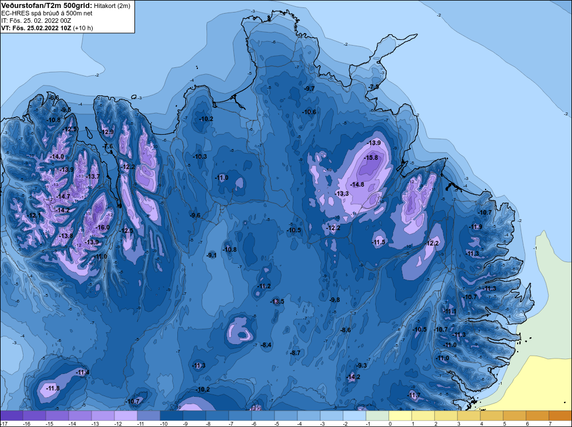Click the -11.2 temperature label
This screenshot has width=572, height=427.
[x=264, y=286]
